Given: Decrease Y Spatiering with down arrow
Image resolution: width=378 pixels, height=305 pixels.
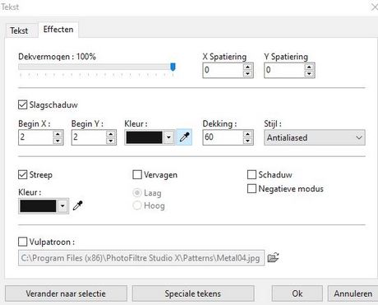Looking at the screenshot, I should click(309, 74).
